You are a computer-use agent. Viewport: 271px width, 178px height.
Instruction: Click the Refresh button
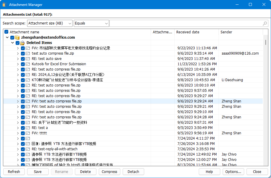click(14, 172)
